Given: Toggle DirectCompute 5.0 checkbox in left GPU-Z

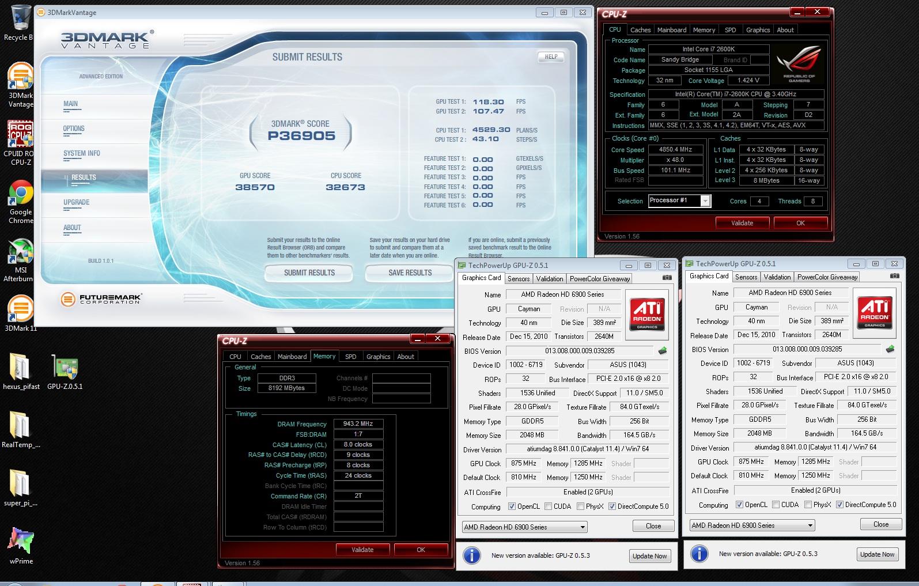Looking at the screenshot, I should [612, 506].
